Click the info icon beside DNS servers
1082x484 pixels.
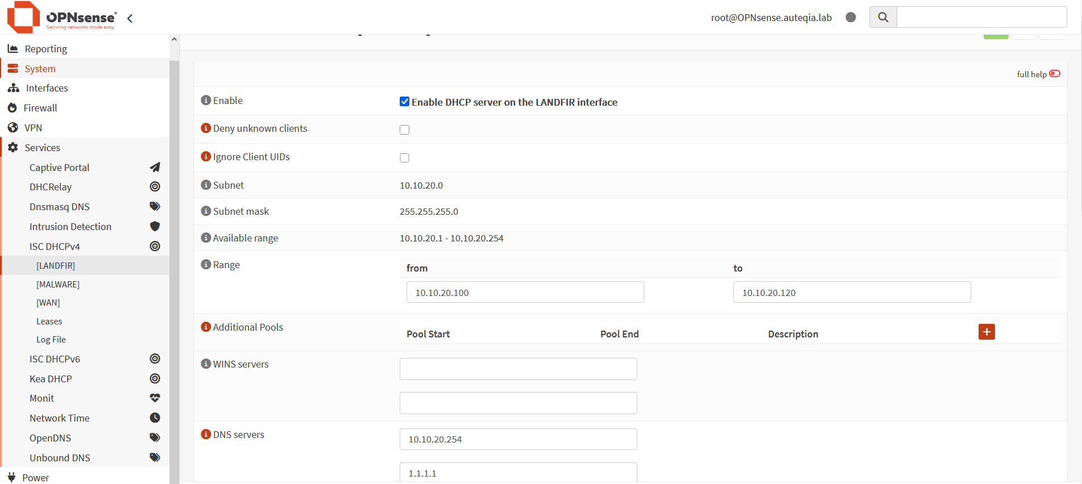[206, 434]
